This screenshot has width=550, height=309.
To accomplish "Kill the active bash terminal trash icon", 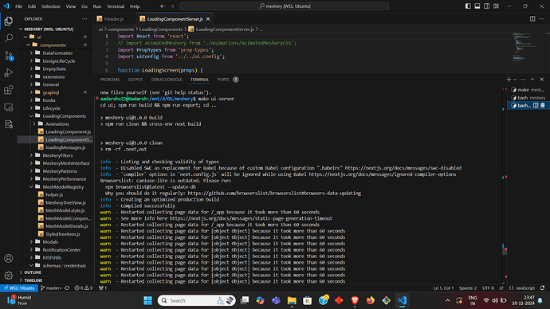I will tap(543, 105).
